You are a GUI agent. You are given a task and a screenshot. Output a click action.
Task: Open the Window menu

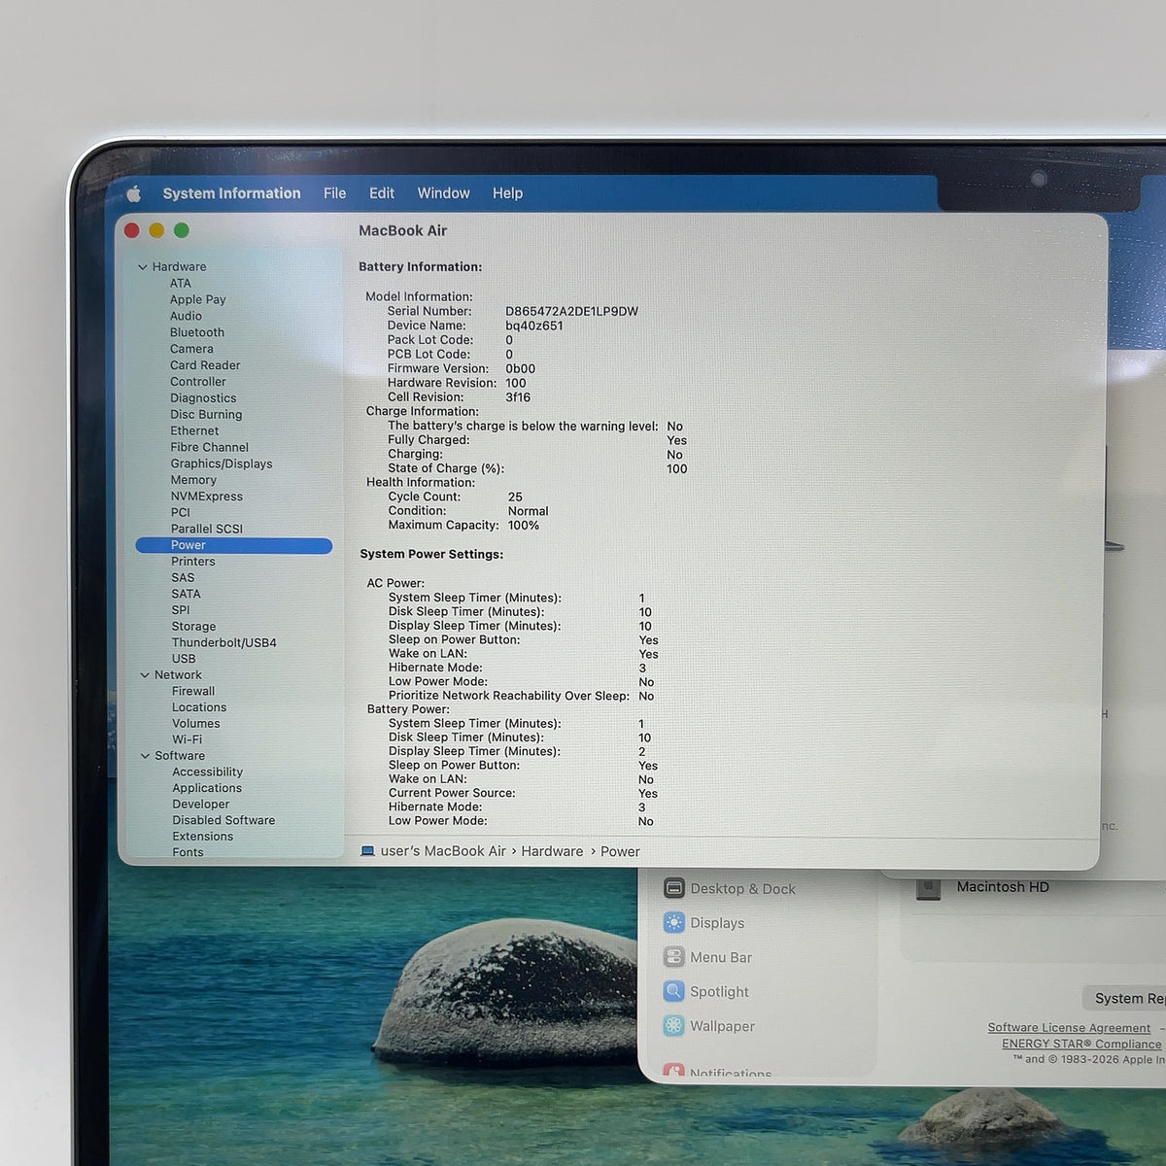click(x=444, y=193)
